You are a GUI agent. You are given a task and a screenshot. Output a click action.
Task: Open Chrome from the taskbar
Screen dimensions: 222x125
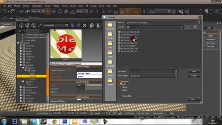(x=55, y=122)
